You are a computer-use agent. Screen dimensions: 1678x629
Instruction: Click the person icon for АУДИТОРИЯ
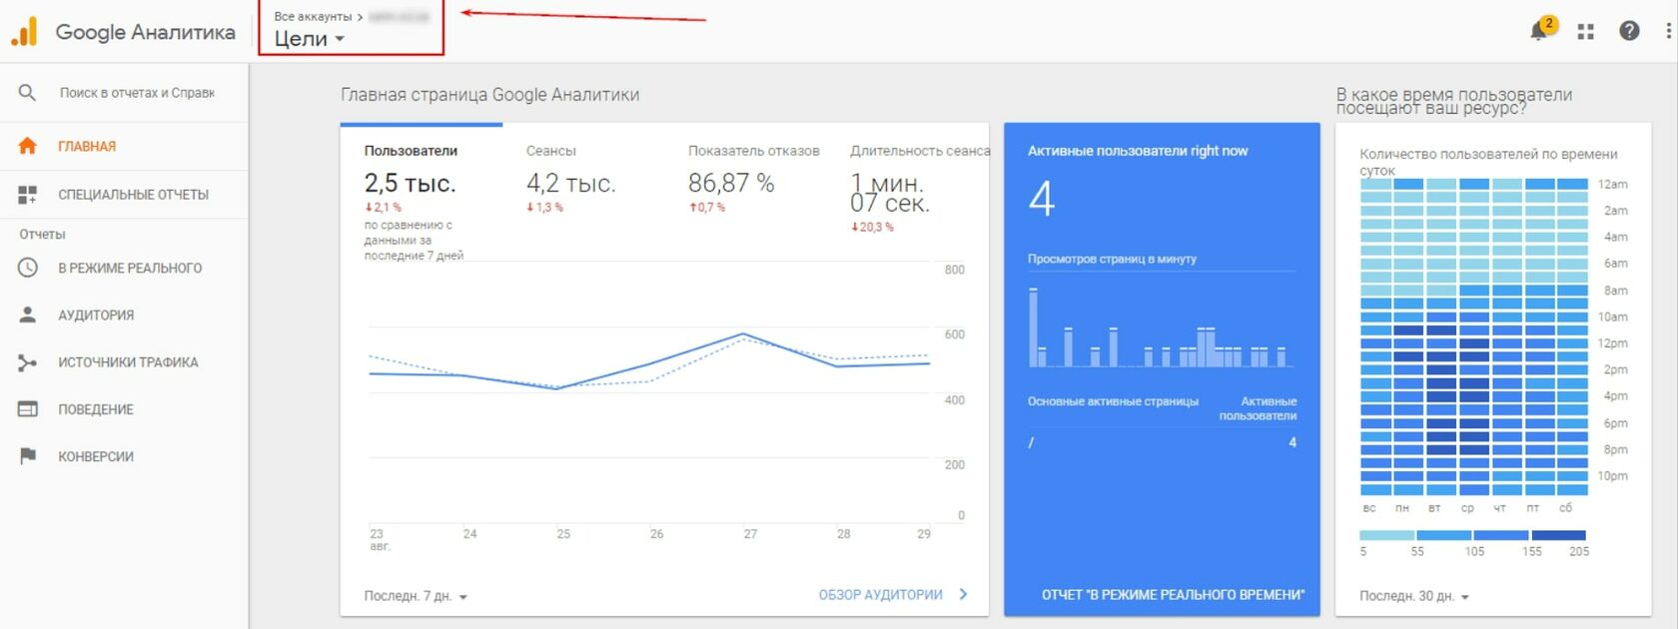point(28,314)
